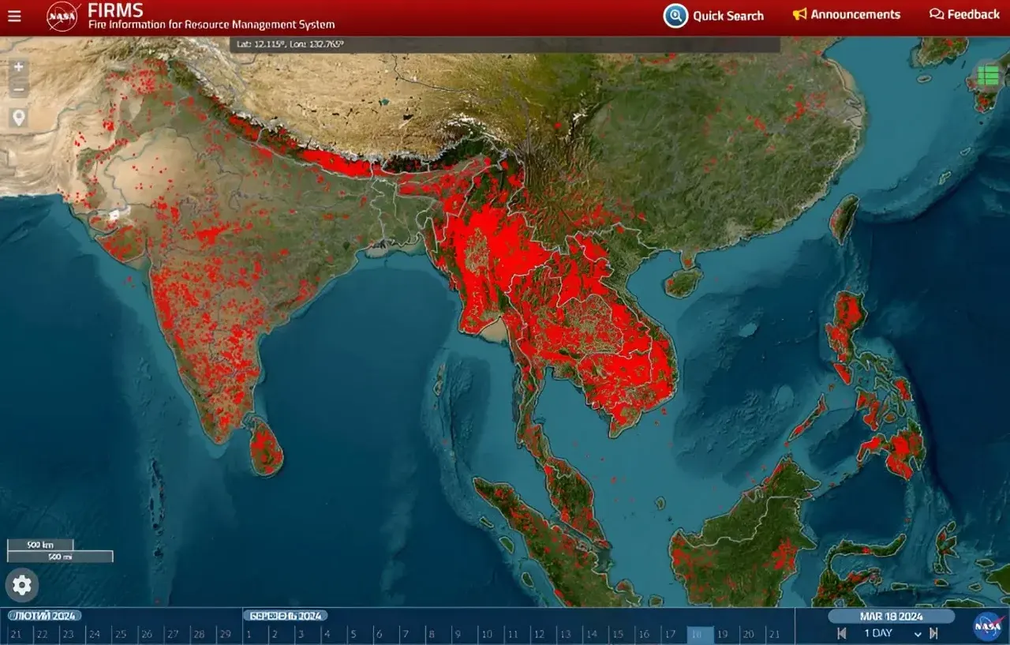Select March 19 on the timeline

(x=723, y=634)
